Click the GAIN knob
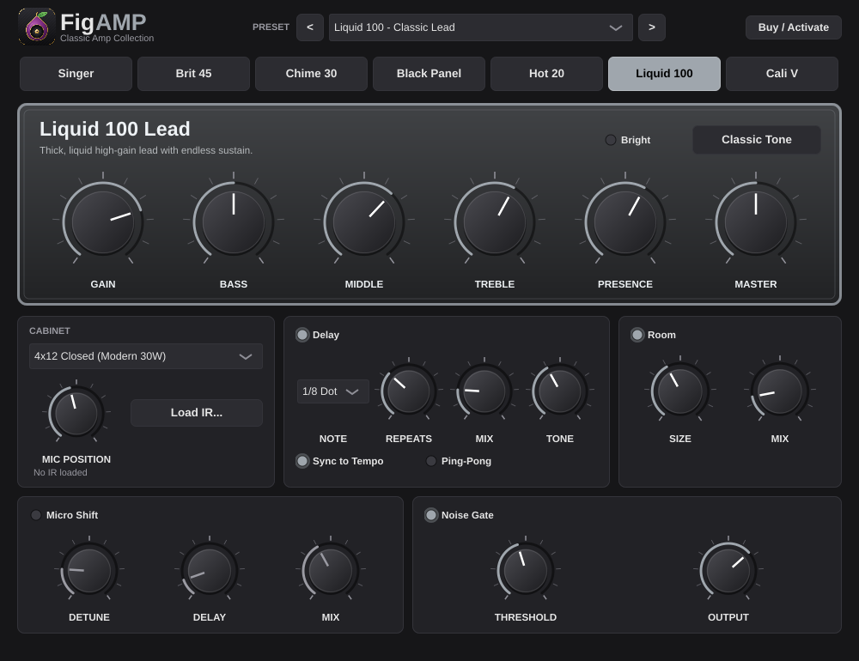Screen dimensions: 859x661 pyautogui.click(x=103, y=221)
